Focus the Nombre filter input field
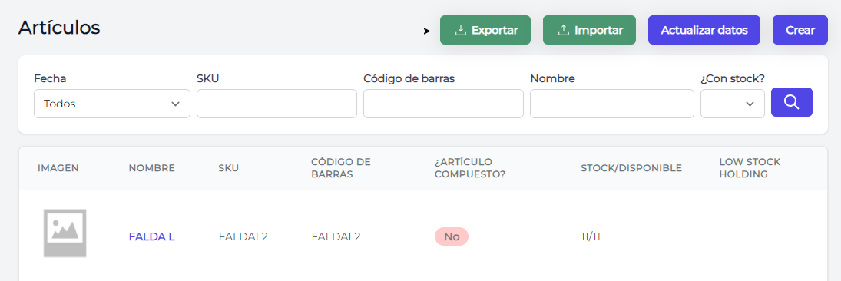The image size is (841, 281). [612, 104]
